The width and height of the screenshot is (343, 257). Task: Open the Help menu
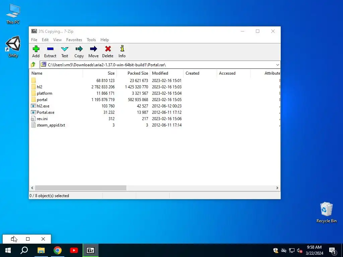pyautogui.click(x=105, y=40)
